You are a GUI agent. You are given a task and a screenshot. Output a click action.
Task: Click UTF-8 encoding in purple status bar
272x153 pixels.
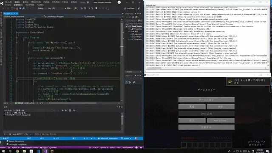[112, 147]
